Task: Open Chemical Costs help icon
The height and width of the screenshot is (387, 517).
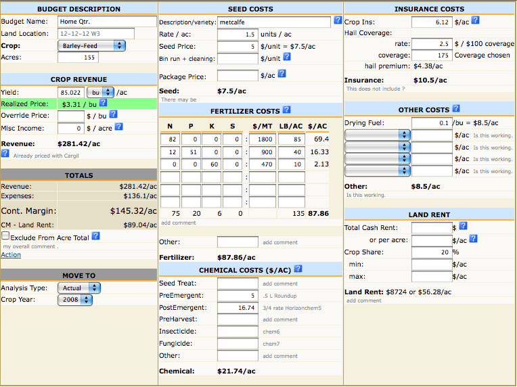Action: click(298, 269)
